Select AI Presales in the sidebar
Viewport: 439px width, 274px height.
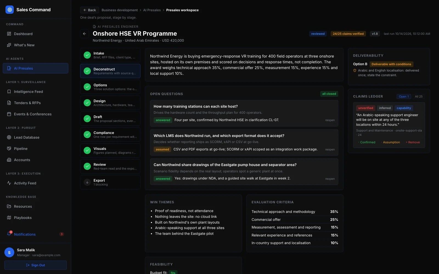(x=35, y=68)
